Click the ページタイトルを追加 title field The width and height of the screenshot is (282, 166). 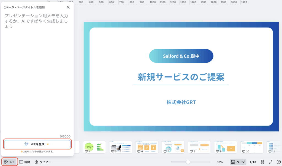click(x=31, y=7)
